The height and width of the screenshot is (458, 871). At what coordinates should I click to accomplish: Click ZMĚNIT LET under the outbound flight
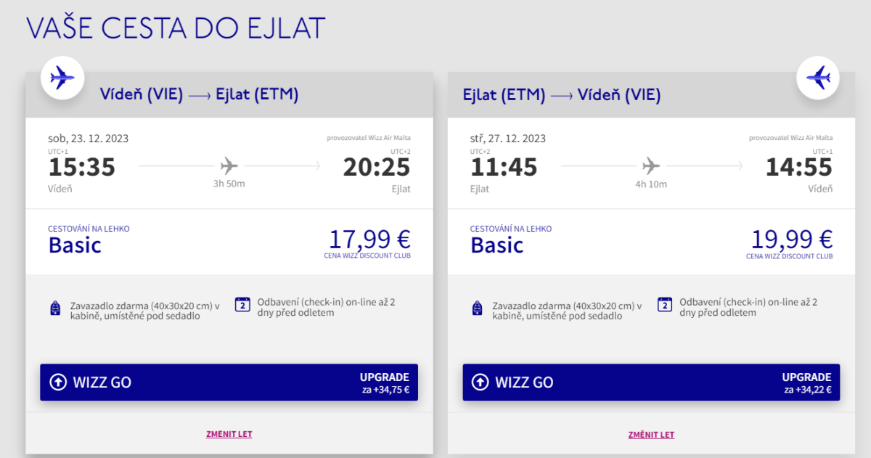tap(229, 435)
